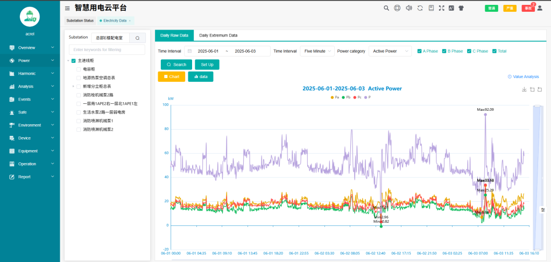Click the acrel user avatar
This screenshot has width=551, height=262.
pos(30,17)
